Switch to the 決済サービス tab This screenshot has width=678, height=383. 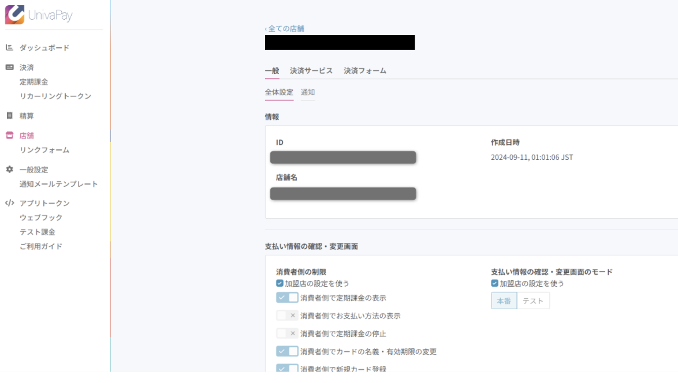point(311,71)
